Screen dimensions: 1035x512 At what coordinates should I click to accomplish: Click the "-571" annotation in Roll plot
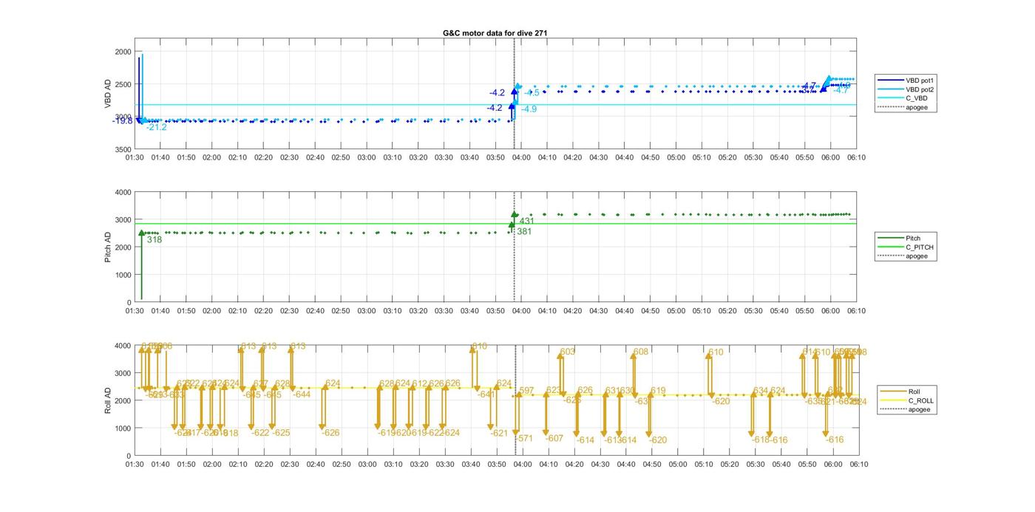[x=524, y=439]
